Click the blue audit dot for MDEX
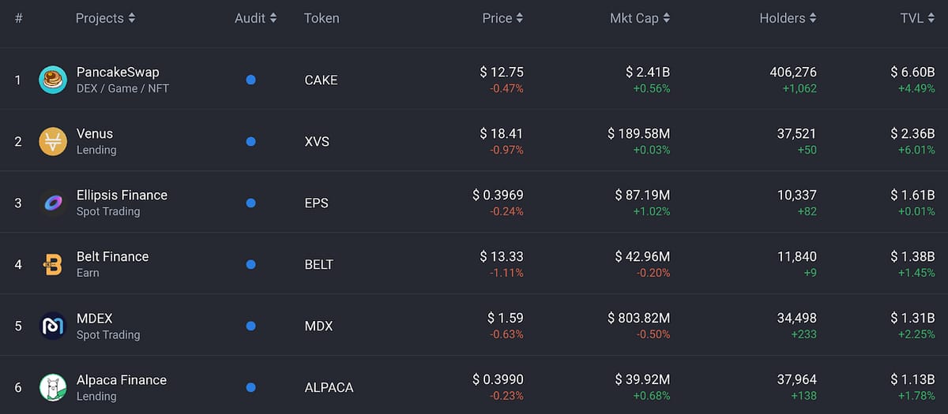The width and height of the screenshot is (948, 414). [x=250, y=326]
